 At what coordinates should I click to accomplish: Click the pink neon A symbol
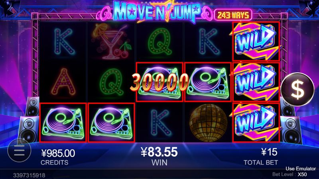63,82
